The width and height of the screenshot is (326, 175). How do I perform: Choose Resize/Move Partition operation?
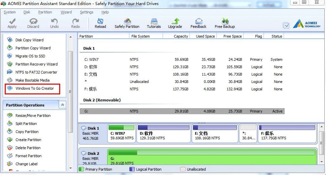pos(33,116)
